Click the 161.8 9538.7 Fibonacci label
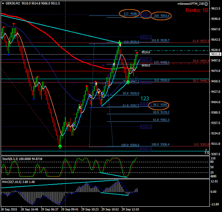 (160, 41)
